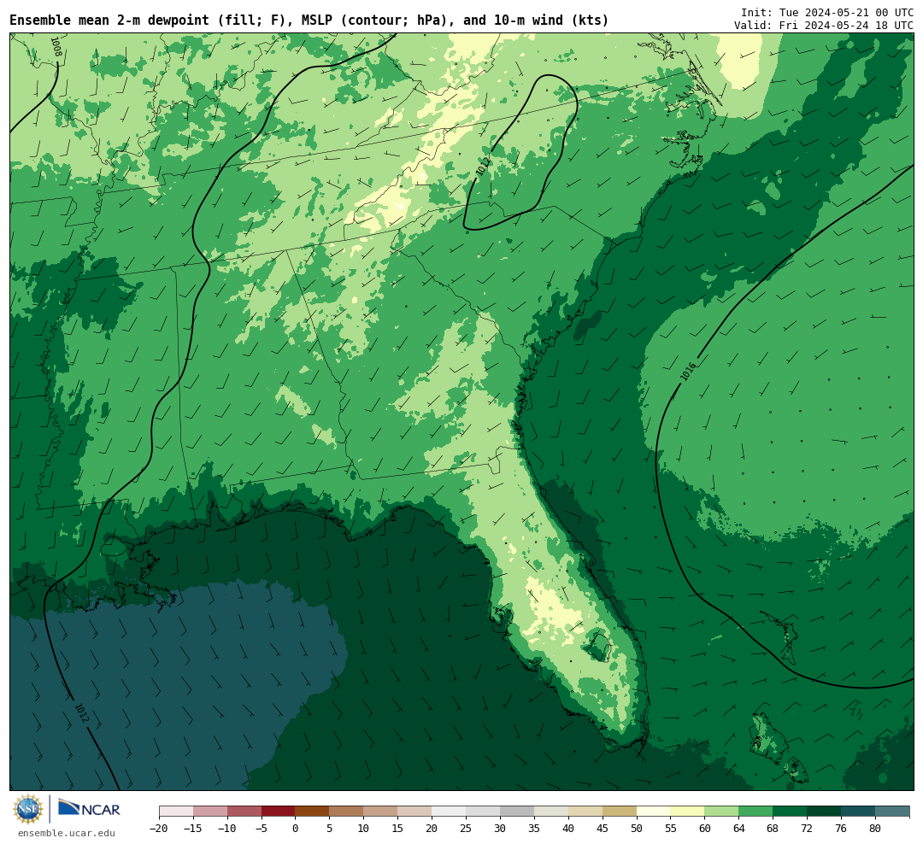Click the Valid: Fri 2024-05-24 18 UTC text
Viewport: 923px width, 844px height.
click(824, 26)
